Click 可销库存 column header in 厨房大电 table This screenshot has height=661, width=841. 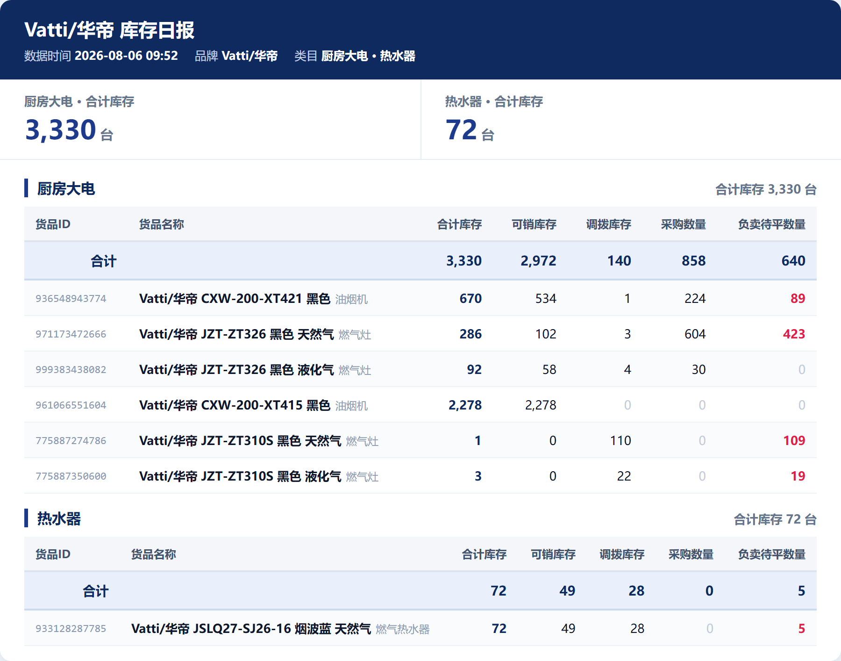(534, 224)
